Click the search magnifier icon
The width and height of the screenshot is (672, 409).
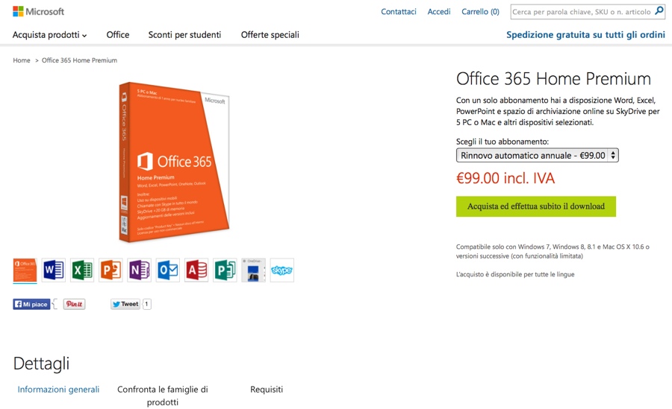pos(659,11)
